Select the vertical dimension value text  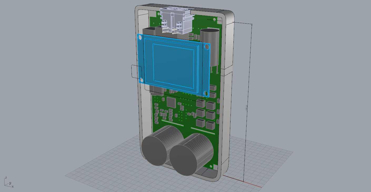click(x=246, y=108)
